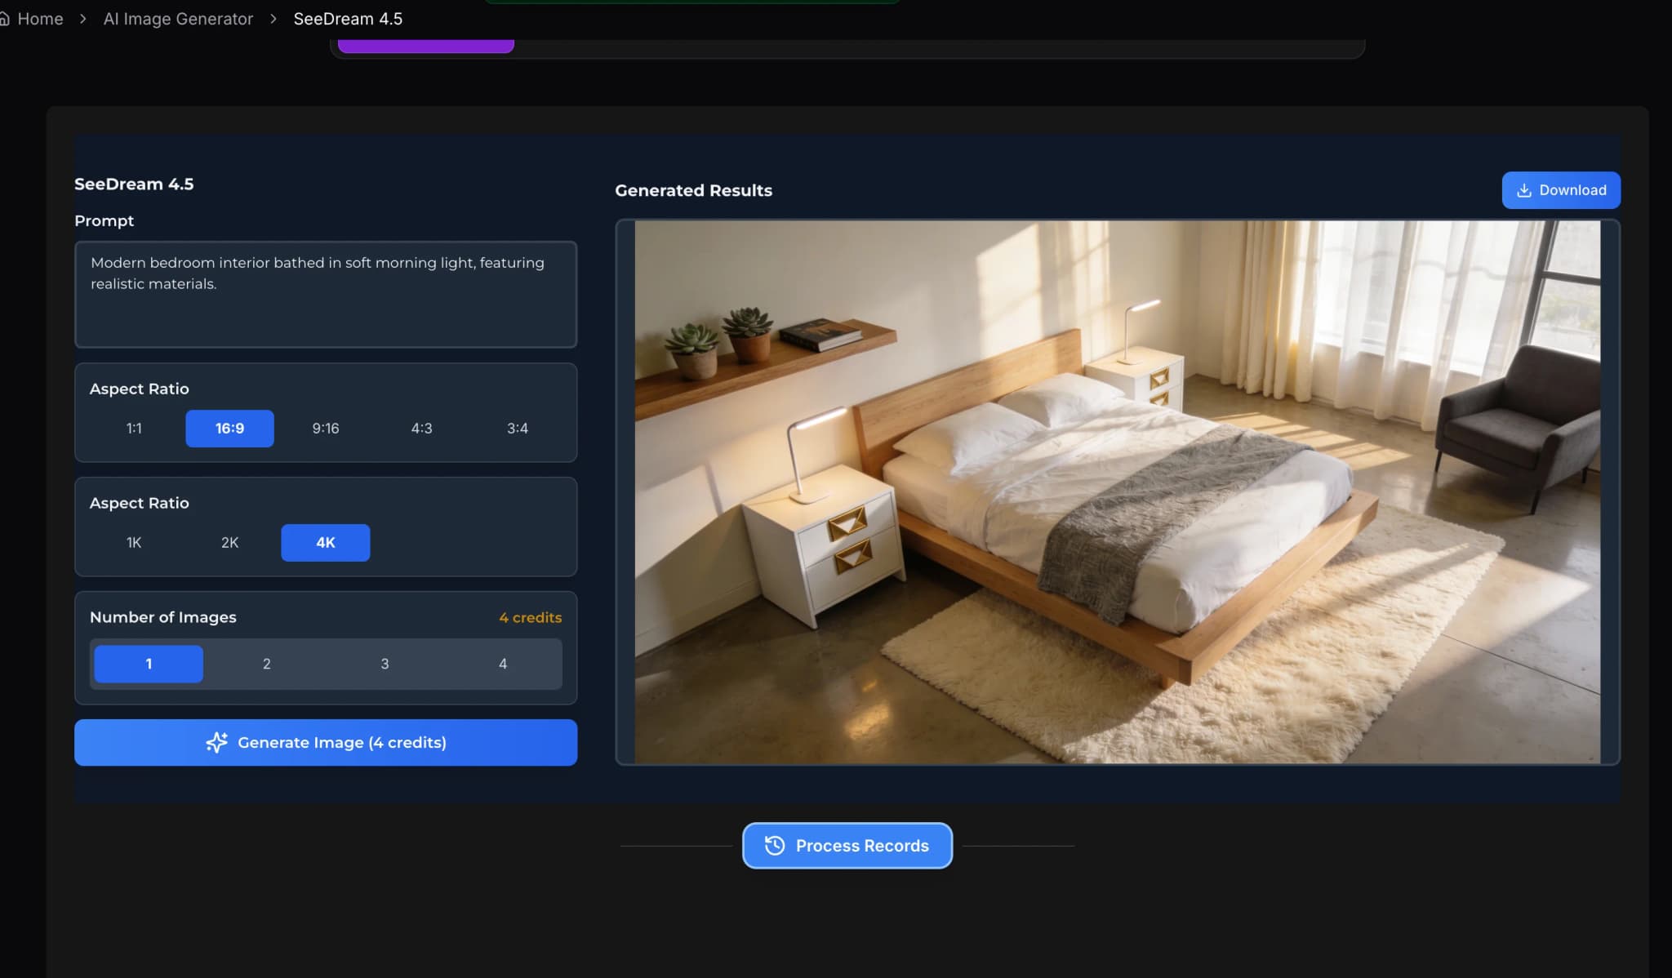Screen dimensions: 1672x978
Task: Click the sparkle icon on Generate Image button
Action: tap(216, 742)
